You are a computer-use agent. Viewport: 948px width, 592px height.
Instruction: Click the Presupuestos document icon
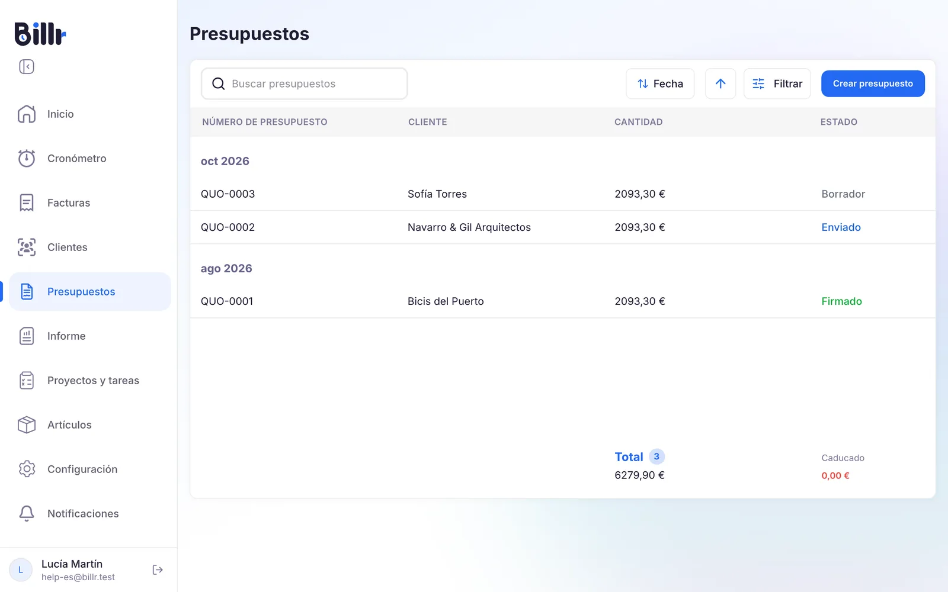point(27,291)
